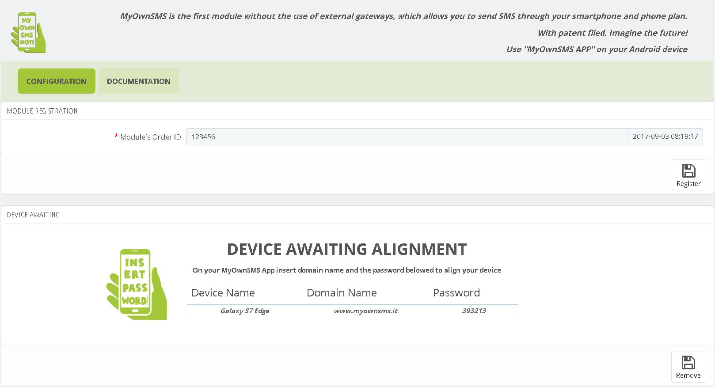Image resolution: width=715 pixels, height=387 pixels.
Task: Select the Galaxy S7 Edge device entry
Action: [245, 311]
